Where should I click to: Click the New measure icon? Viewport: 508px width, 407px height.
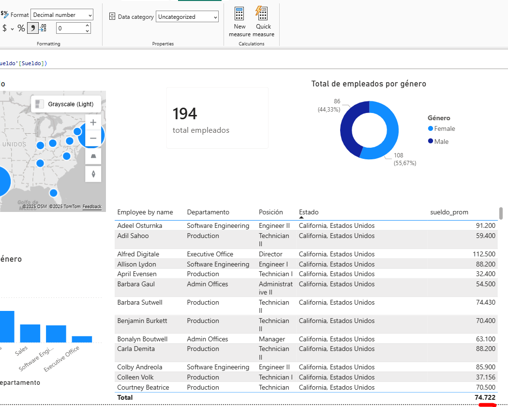coord(239,13)
